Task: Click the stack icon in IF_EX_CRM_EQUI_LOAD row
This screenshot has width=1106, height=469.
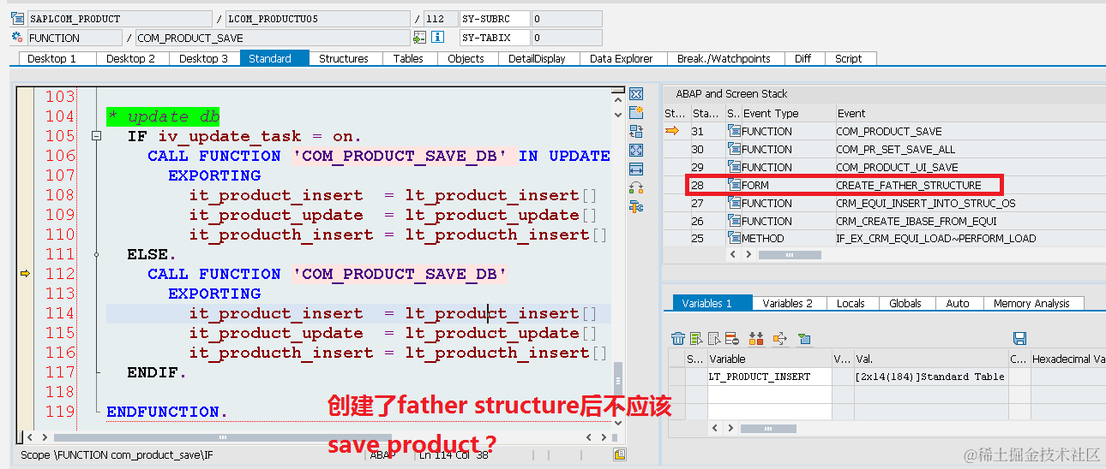Action: pos(734,239)
